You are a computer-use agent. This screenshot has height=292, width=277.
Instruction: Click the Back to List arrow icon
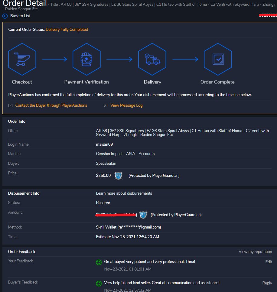click(x=5, y=16)
